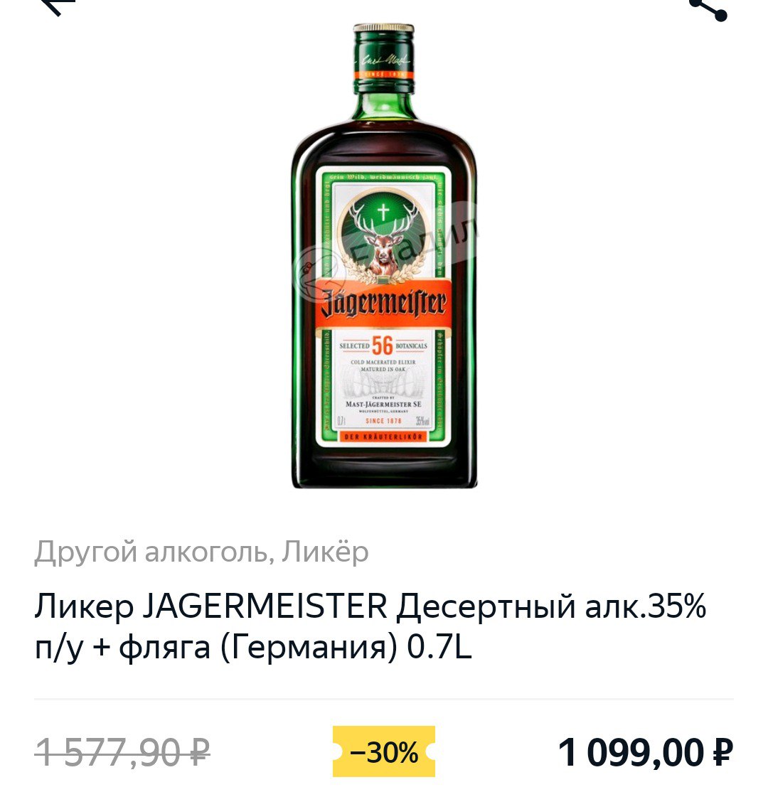Open the Jägermeister bottle product image
This screenshot has height=787, width=768.
coord(383,256)
